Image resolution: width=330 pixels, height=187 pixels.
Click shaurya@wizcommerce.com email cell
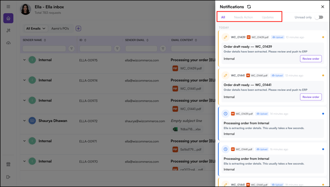pyautogui.click(x=145, y=121)
